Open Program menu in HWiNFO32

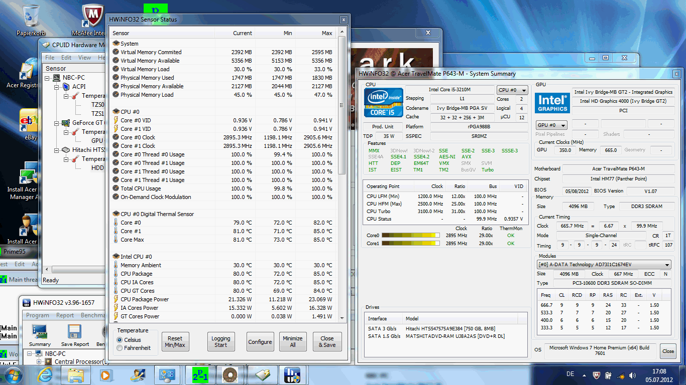click(x=38, y=315)
